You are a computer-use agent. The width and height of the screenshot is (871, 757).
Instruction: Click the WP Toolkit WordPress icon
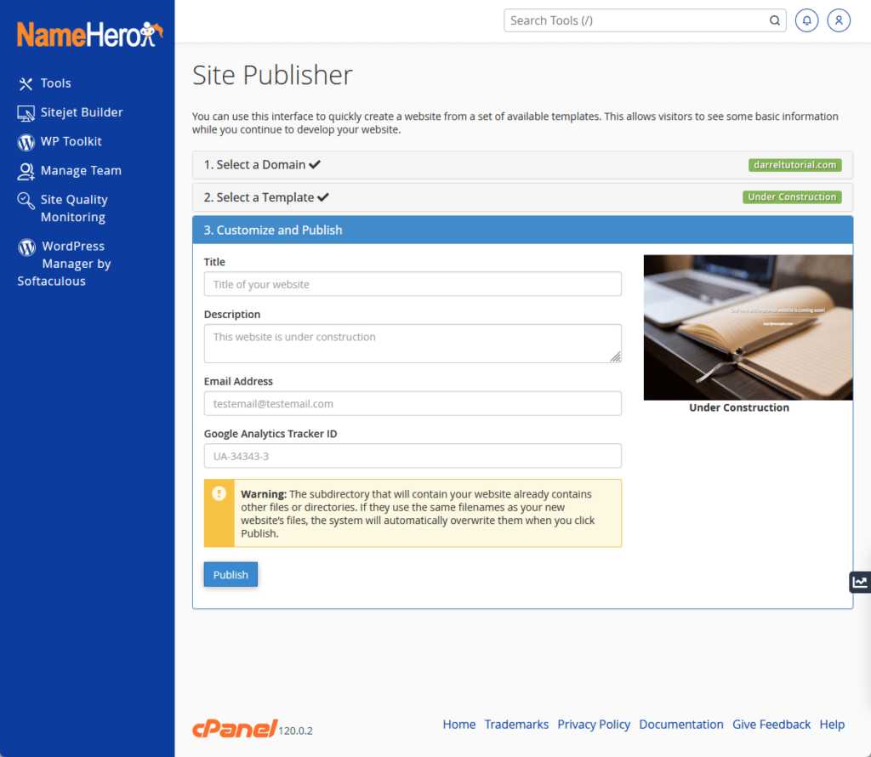click(x=26, y=142)
